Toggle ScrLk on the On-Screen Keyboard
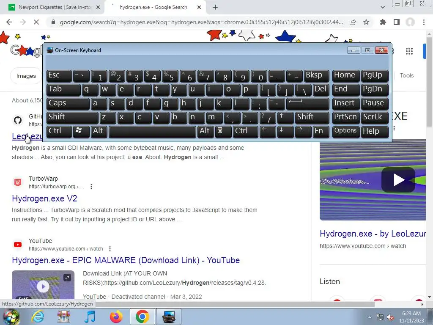 (375, 118)
